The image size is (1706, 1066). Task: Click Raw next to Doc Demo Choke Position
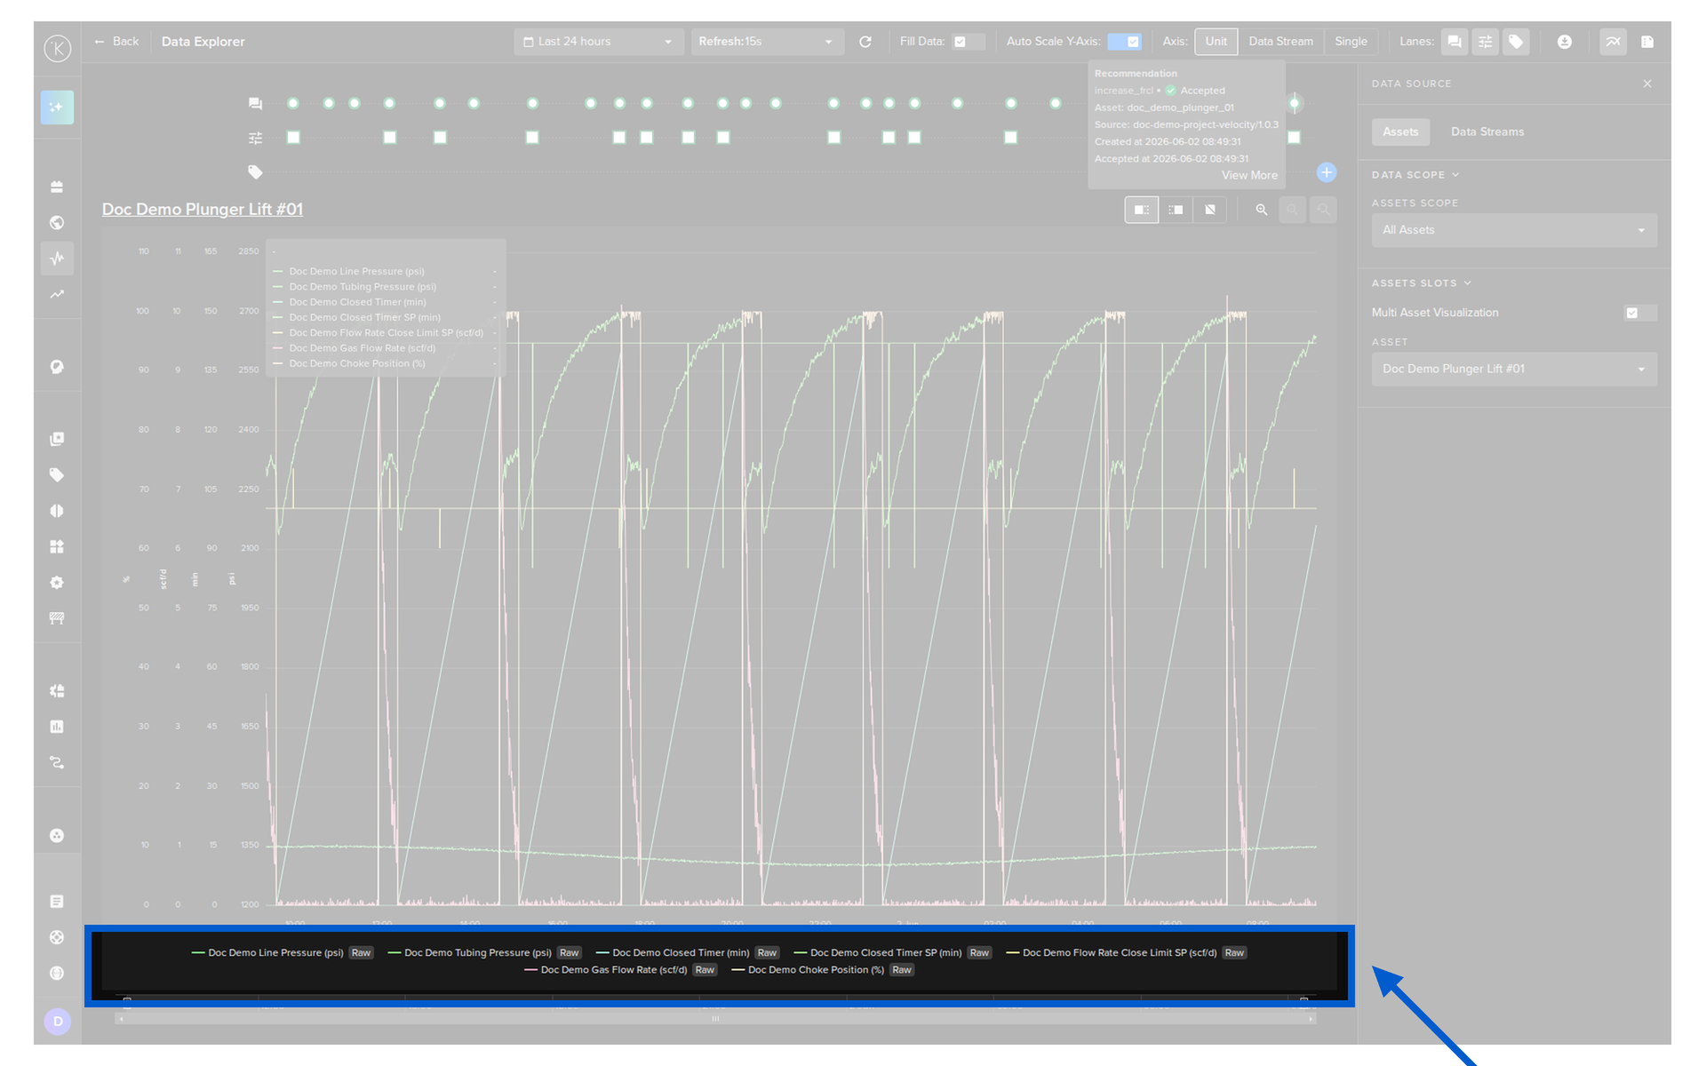point(902,969)
